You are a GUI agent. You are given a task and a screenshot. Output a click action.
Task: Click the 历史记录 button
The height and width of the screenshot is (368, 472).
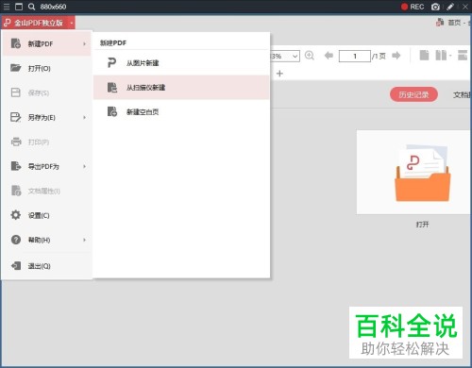point(413,94)
